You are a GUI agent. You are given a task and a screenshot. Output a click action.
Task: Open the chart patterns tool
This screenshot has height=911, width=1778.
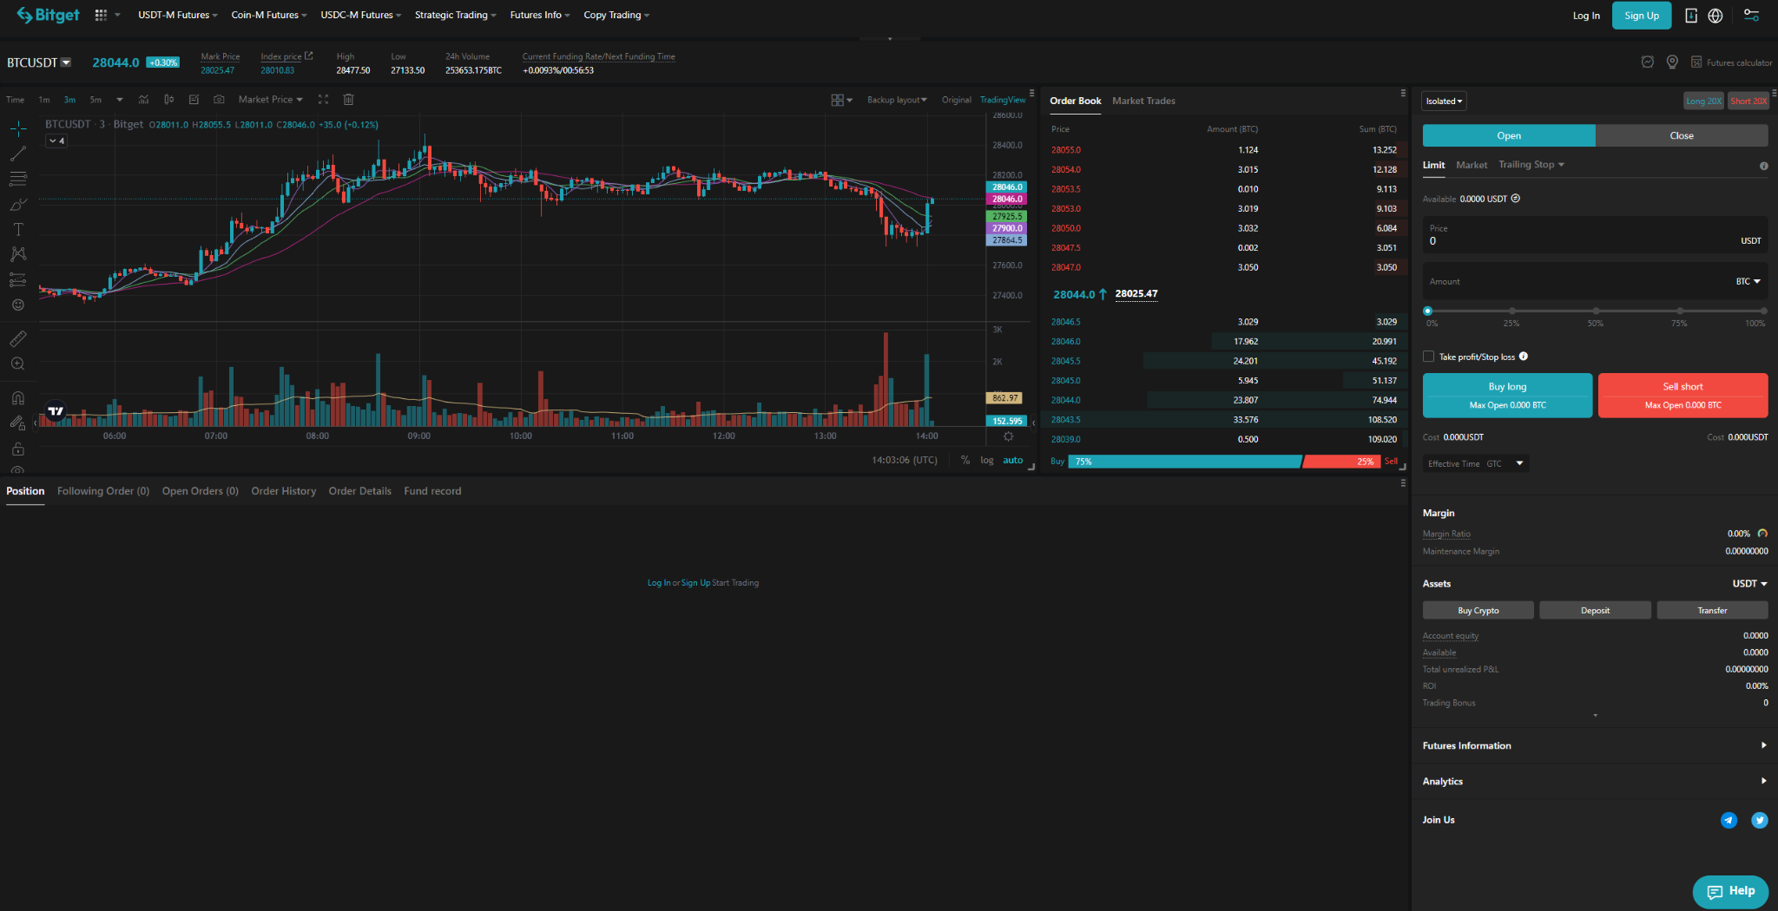pos(18,254)
